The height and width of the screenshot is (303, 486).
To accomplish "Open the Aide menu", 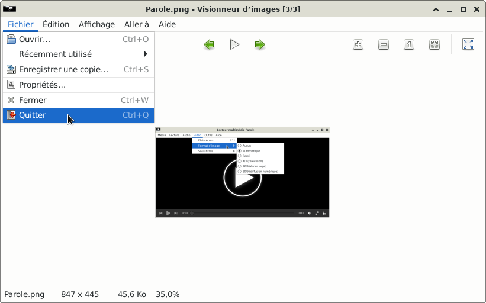I will [167, 24].
